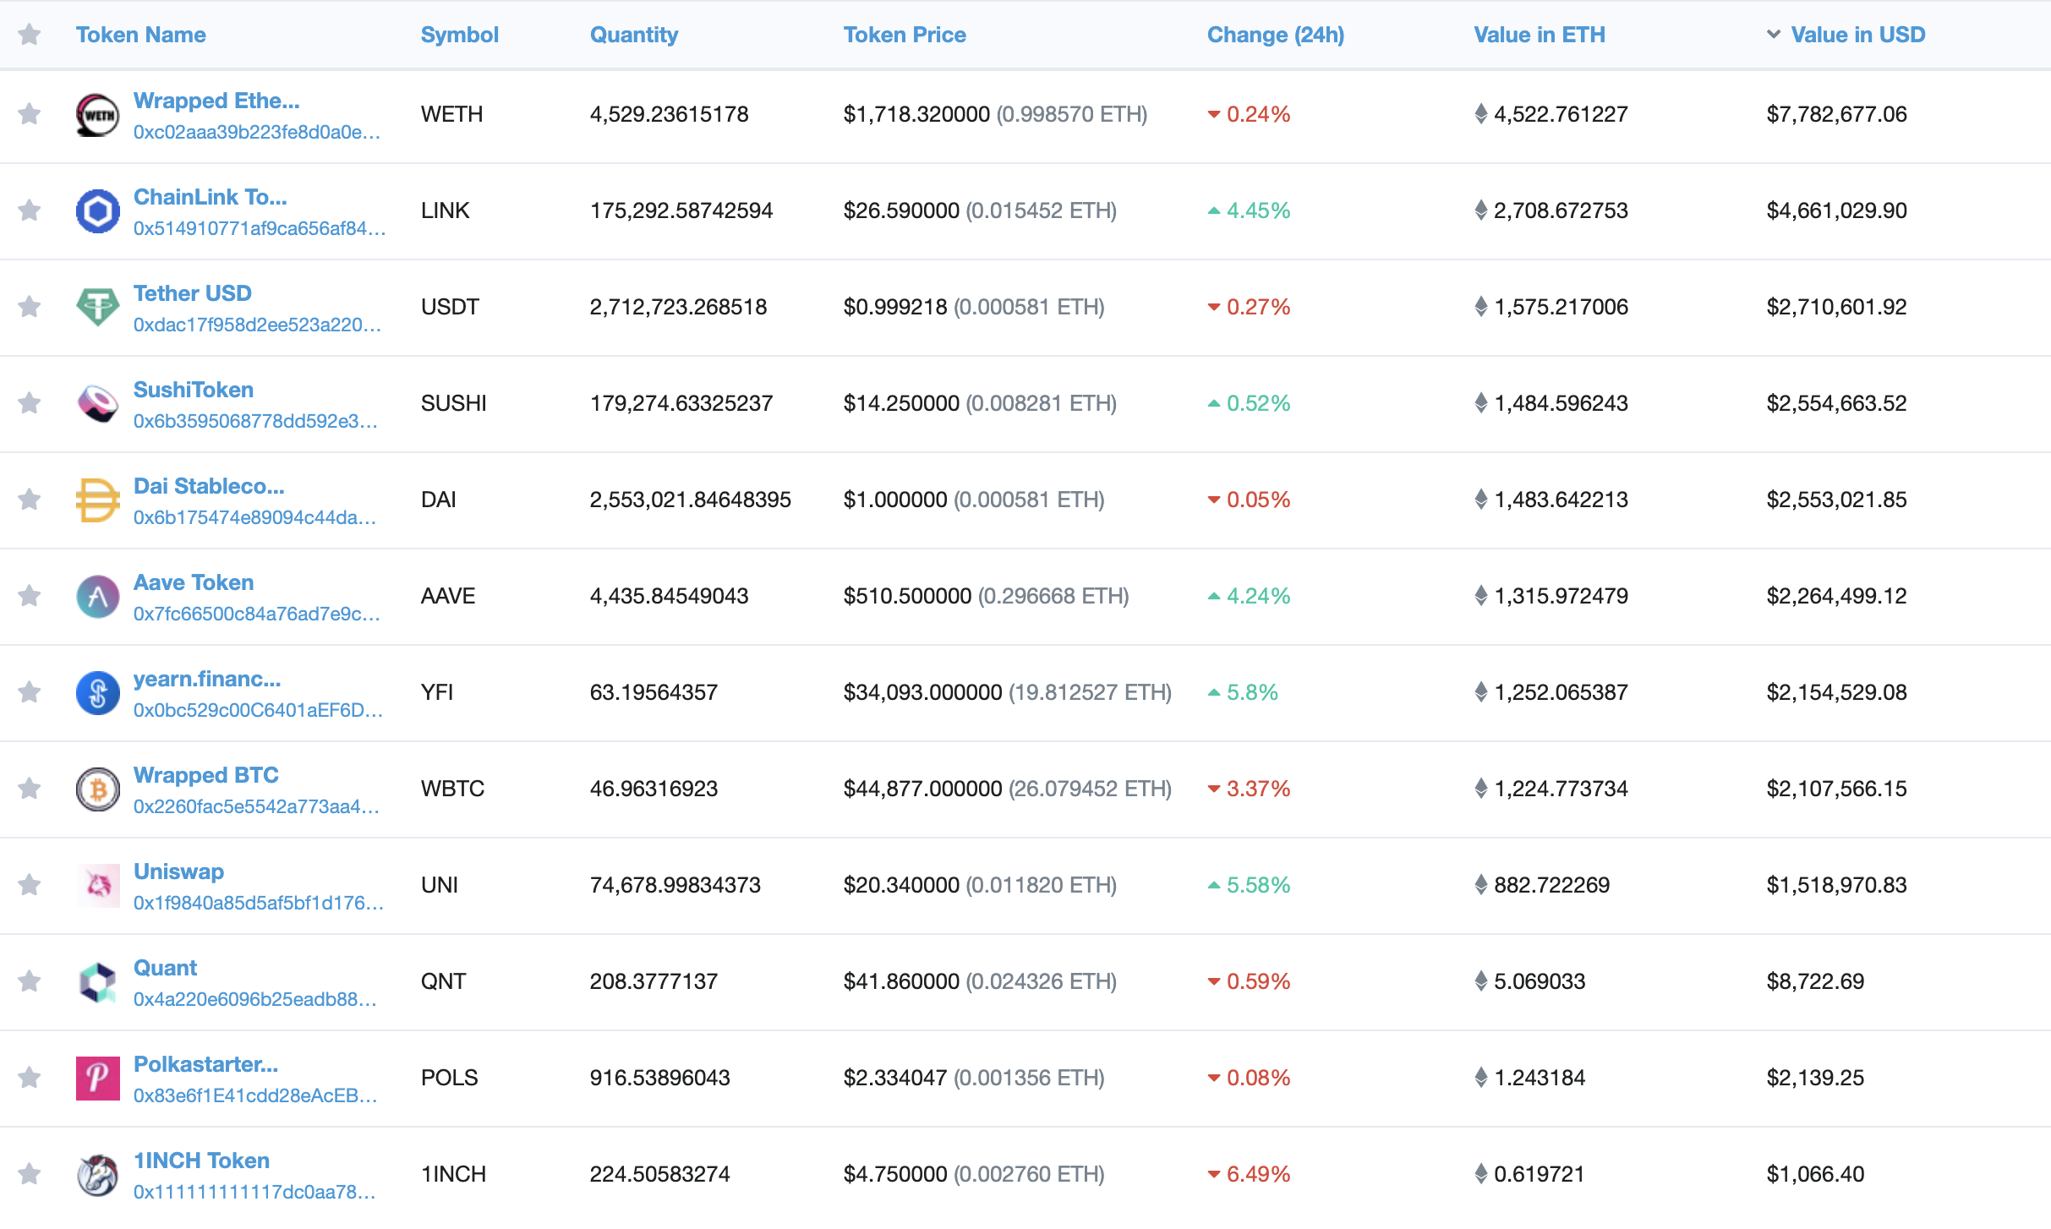Click the Polkastarter pink logo

[x=97, y=1079]
